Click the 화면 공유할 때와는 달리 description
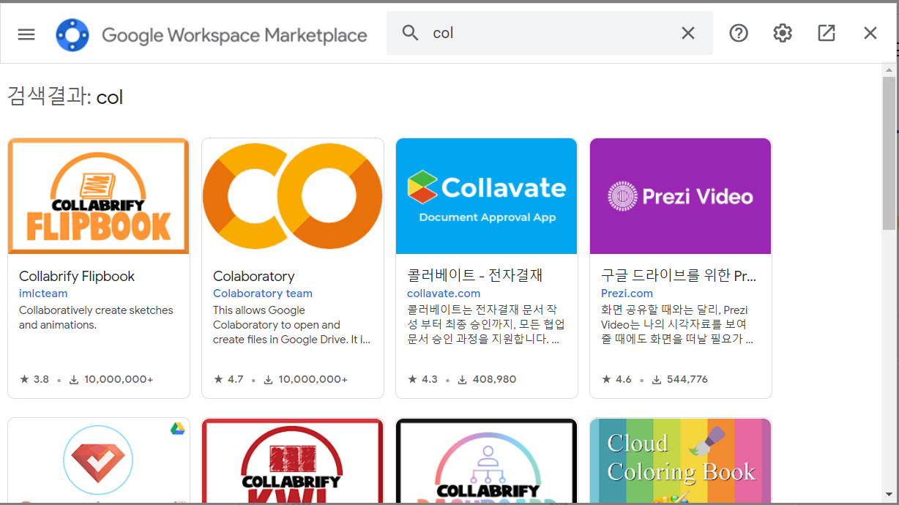Screen dimensions: 899x505 click(677, 325)
